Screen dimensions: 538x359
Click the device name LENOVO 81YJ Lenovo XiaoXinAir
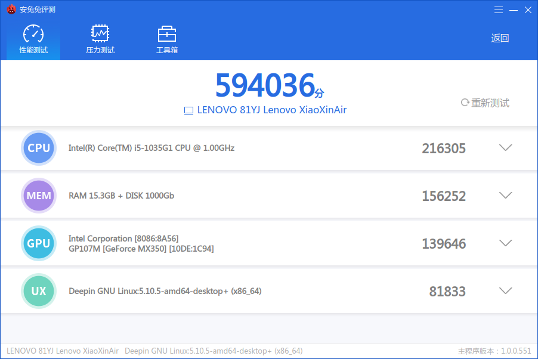272,110
